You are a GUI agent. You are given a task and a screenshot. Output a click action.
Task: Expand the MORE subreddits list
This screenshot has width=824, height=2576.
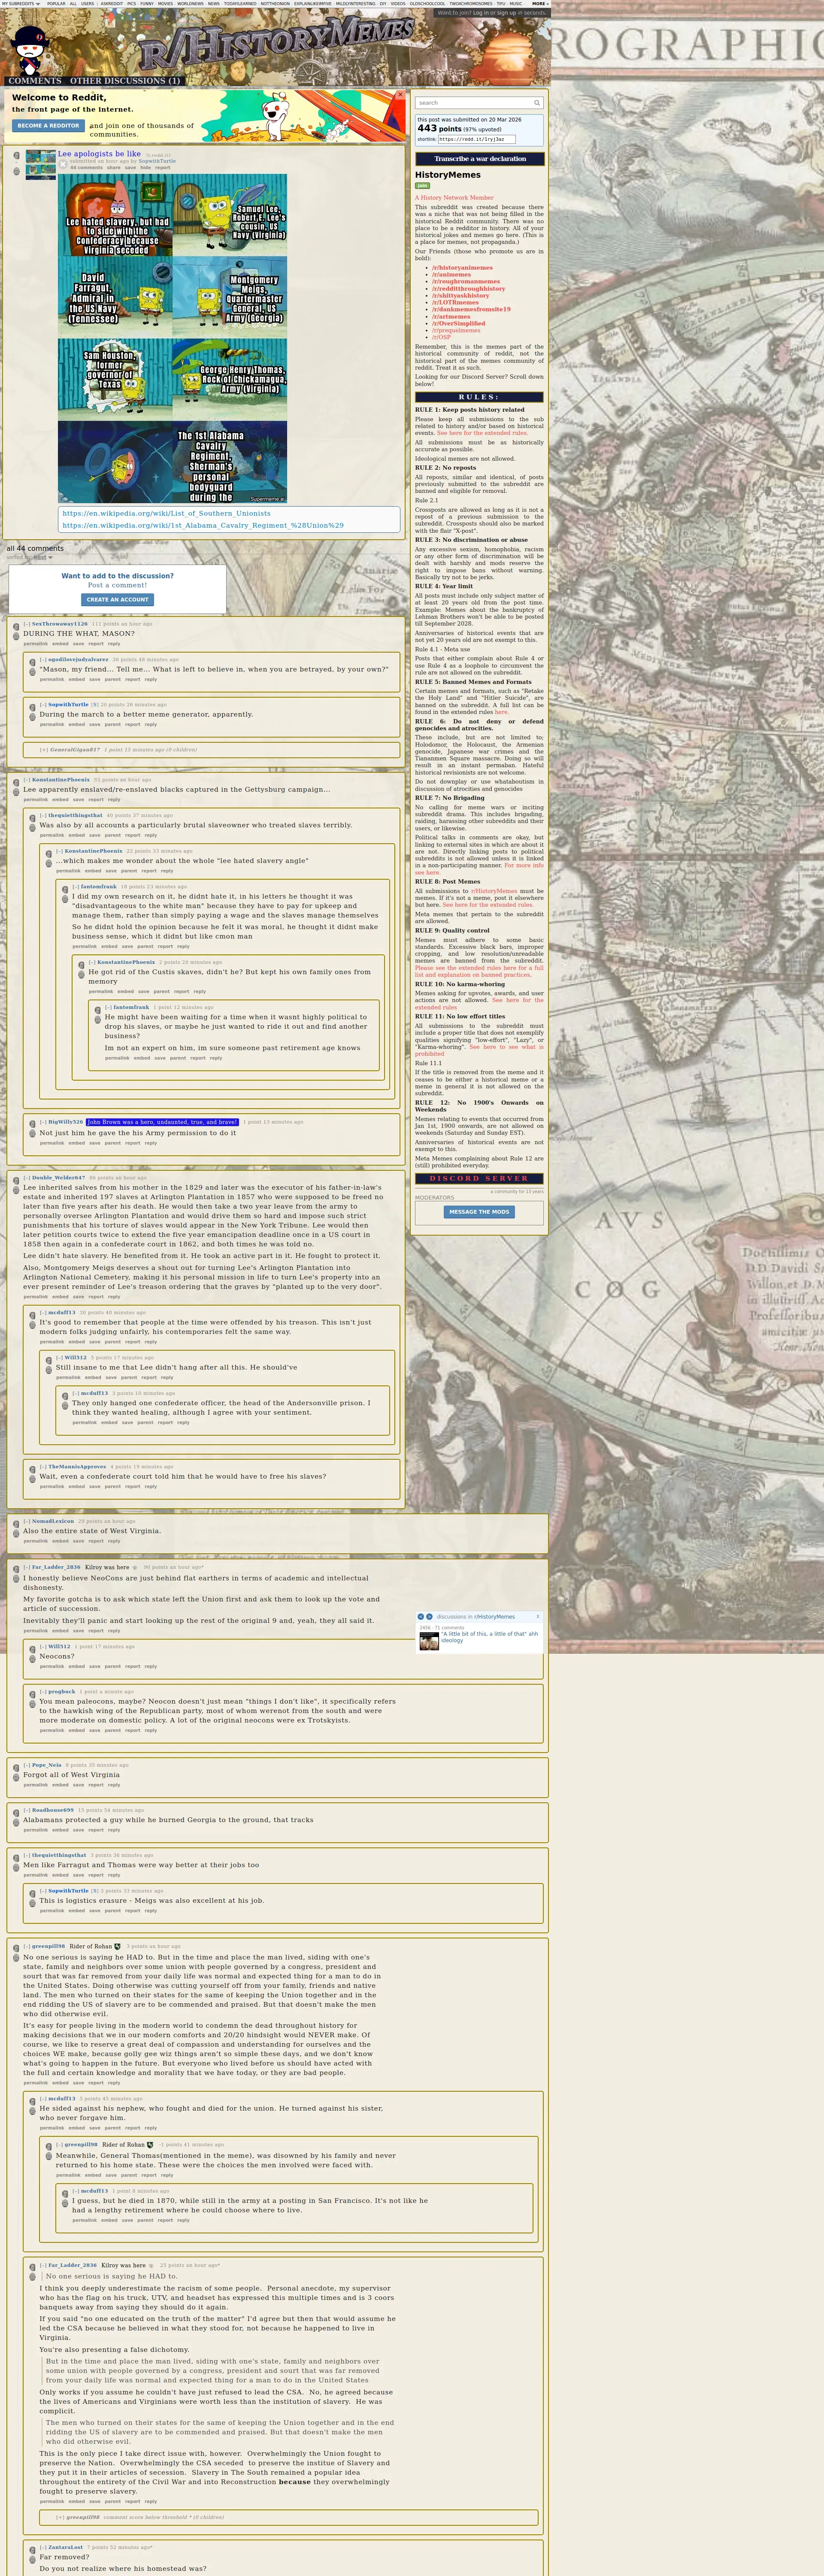pyautogui.click(x=540, y=4)
